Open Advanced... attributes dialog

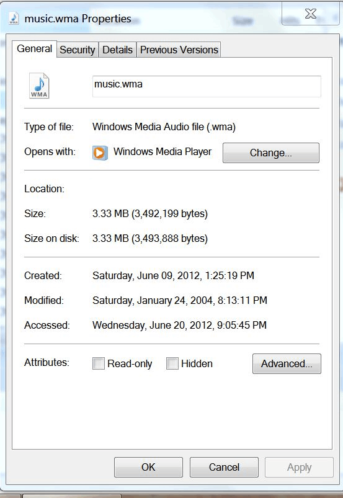pyautogui.click(x=287, y=363)
